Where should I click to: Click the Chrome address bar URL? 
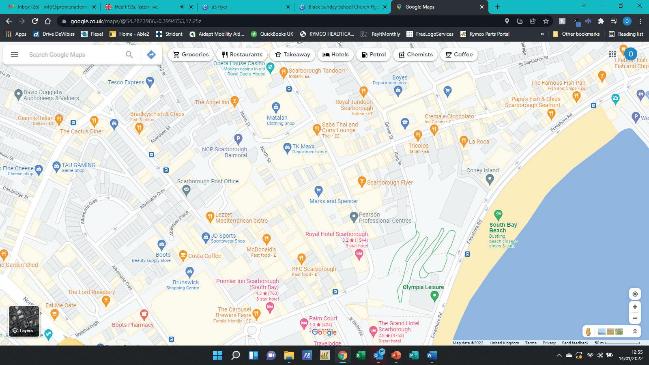pyautogui.click(x=136, y=21)
